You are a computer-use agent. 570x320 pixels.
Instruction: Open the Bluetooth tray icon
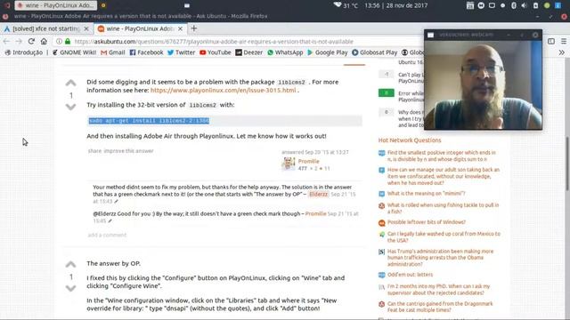click(x=513, y=5)
